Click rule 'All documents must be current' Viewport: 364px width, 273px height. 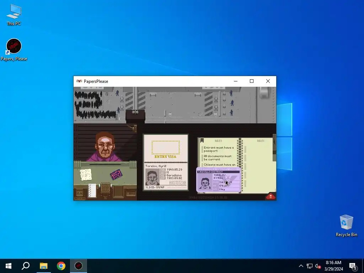coord(218,158)
